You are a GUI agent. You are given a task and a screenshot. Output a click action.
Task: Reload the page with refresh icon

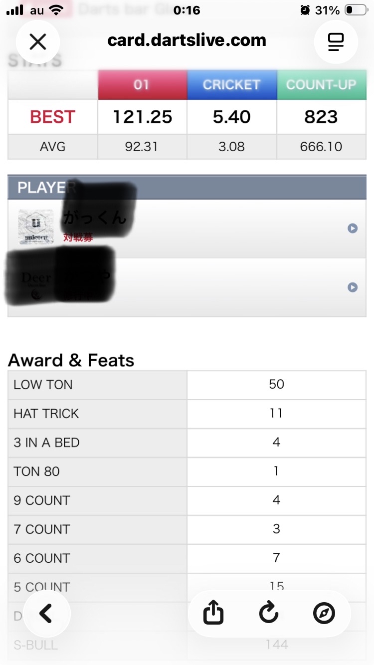269,614
